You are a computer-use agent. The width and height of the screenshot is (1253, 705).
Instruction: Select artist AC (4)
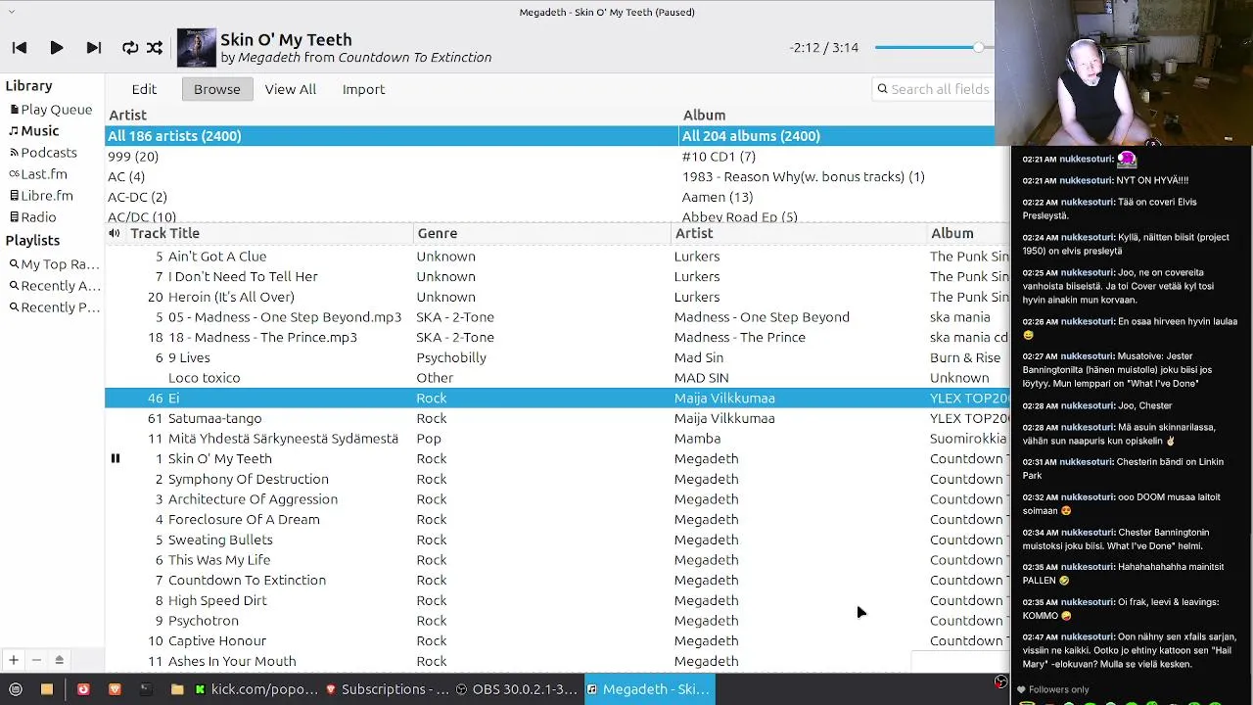pyautogui.click(x=392, y=177)
